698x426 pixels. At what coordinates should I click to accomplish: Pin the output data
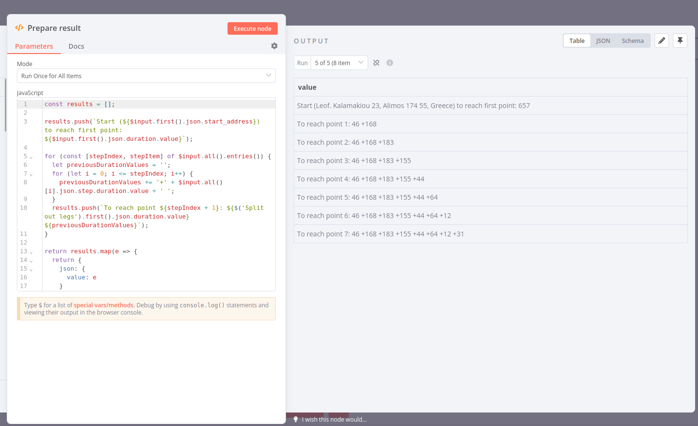[x=680, y=41]
